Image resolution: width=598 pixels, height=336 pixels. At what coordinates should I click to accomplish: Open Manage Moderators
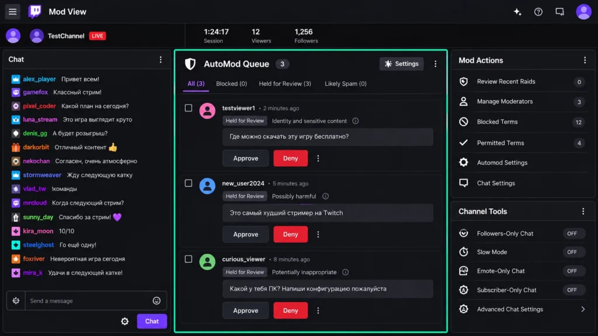coord(523,101)
